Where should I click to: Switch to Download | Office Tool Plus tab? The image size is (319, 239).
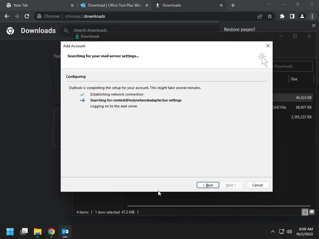pos(115,5)
